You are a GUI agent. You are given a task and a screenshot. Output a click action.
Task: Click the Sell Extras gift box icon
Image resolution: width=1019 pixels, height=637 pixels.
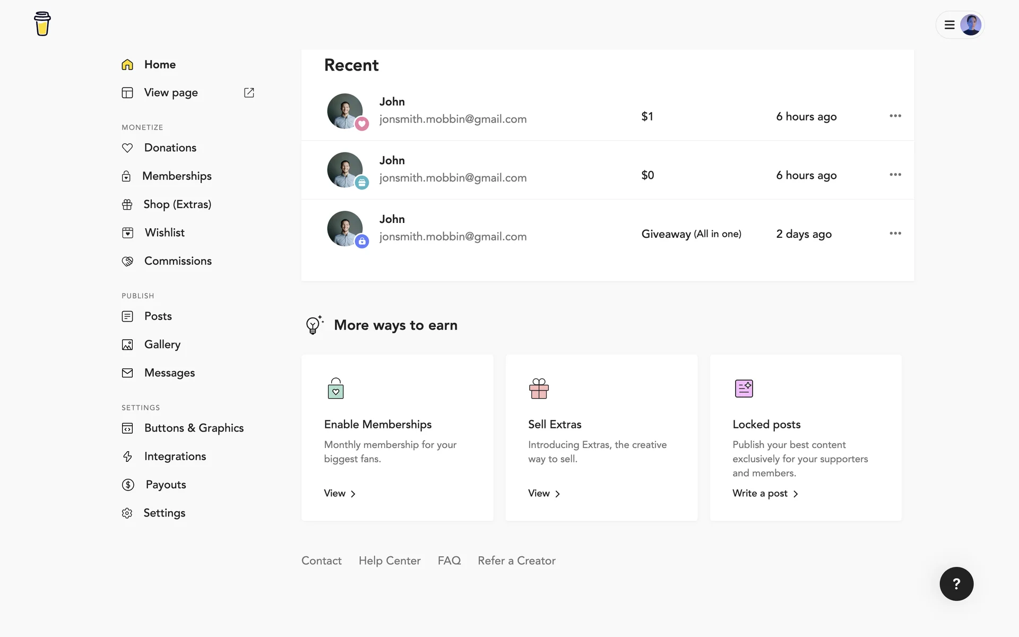coord(539,389)
